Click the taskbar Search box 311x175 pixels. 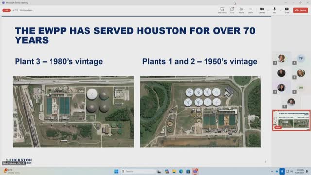pos(138,171)
